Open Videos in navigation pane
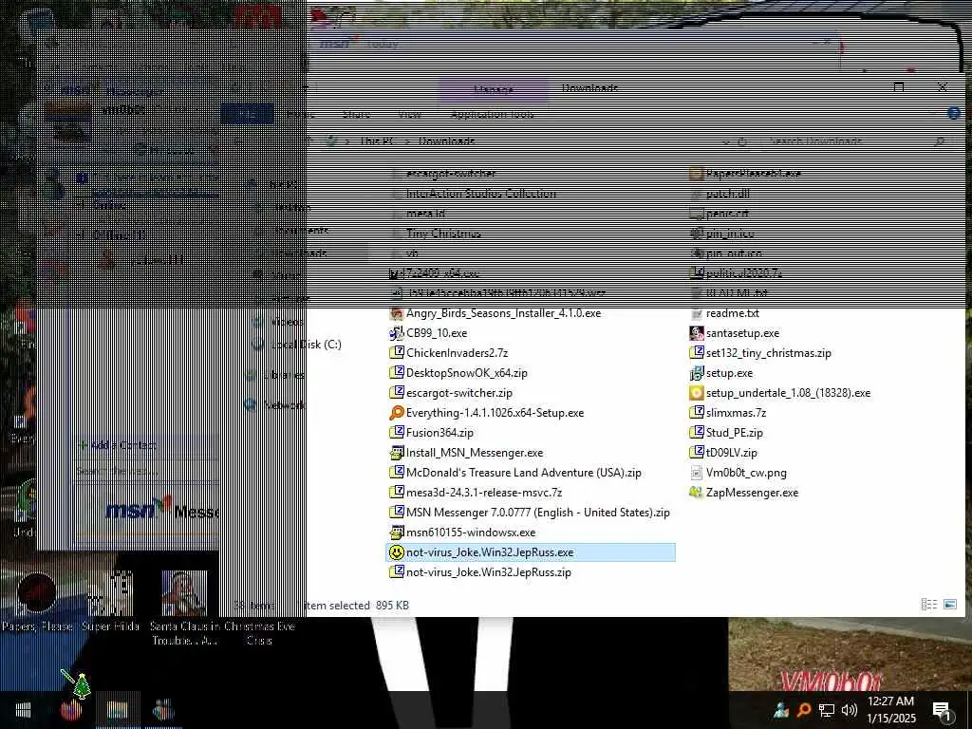 coord(278,322)
